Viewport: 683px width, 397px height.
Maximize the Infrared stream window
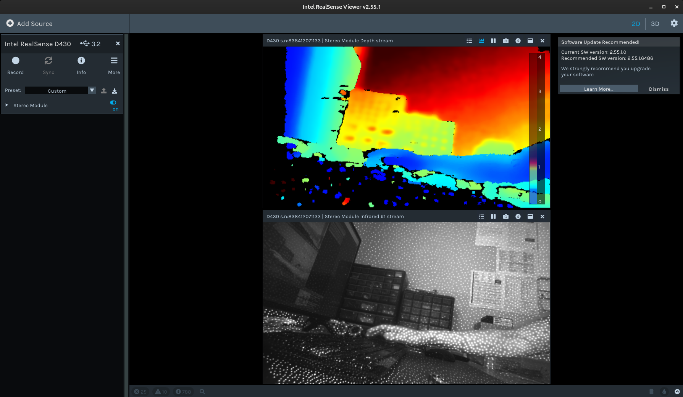click(x=530, y=217)
